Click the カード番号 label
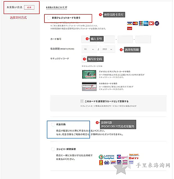 click(x=56, y=39)
